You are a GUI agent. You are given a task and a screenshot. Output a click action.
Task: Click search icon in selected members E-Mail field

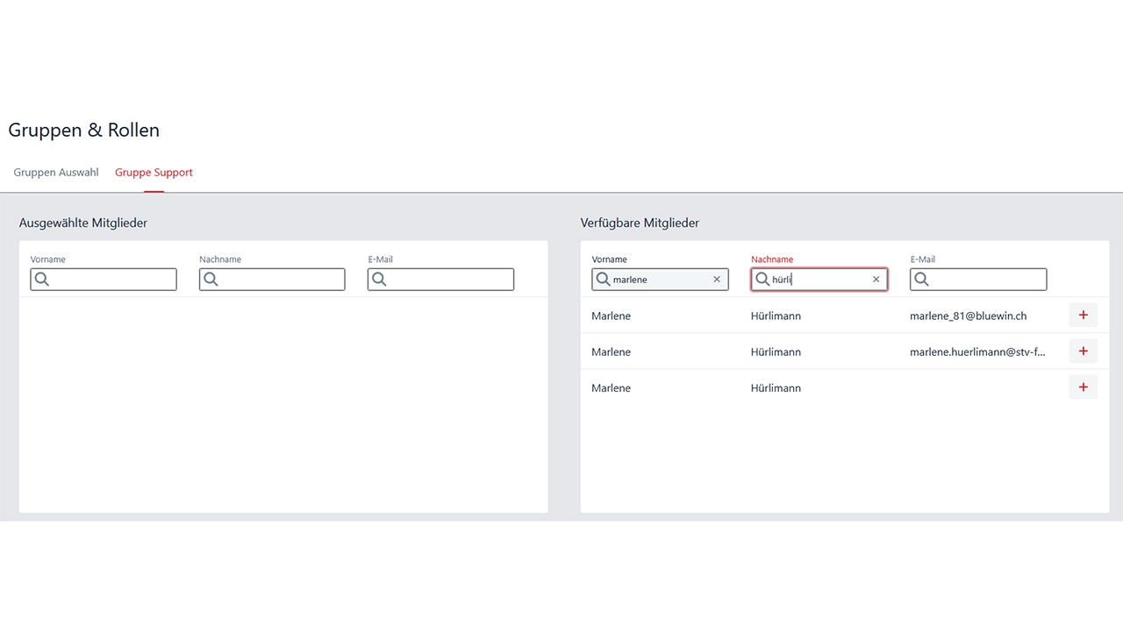pos(379,280)
